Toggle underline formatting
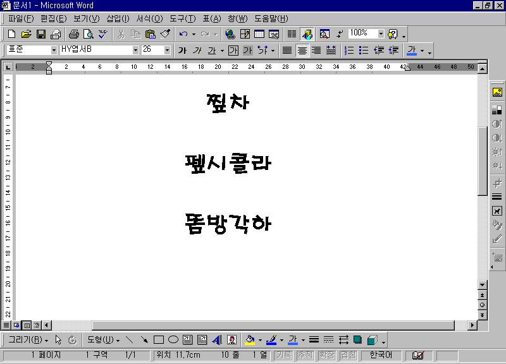 [x=212, y=51]
